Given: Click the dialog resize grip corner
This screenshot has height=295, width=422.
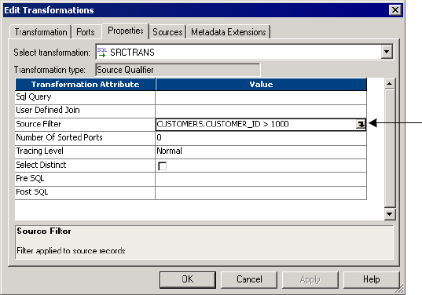Looking at the screenshot, I should pyautogui.click(x=398, y=289).
